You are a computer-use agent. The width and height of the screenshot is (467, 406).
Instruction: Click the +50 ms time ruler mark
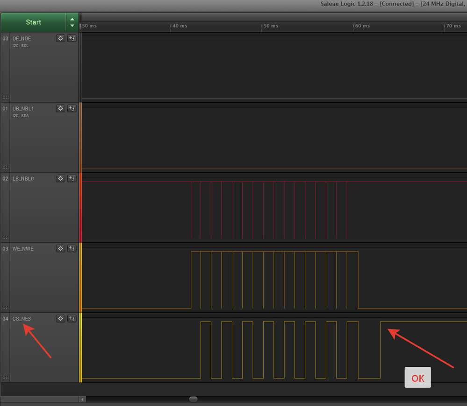coord(269,26)
